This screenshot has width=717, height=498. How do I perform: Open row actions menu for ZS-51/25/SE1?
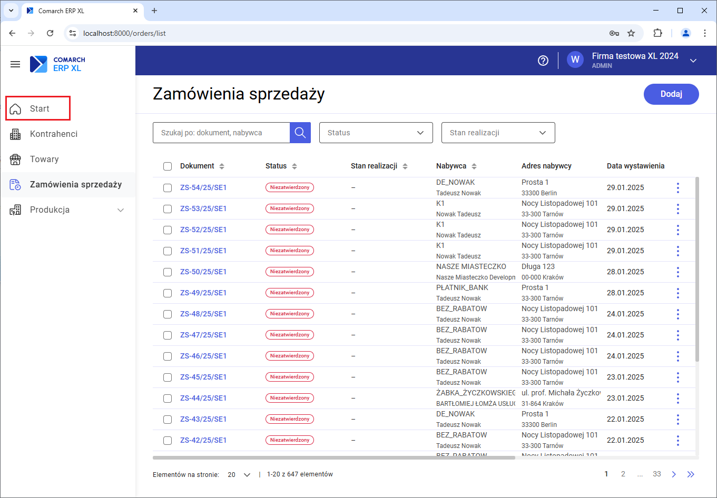[678, 251]
